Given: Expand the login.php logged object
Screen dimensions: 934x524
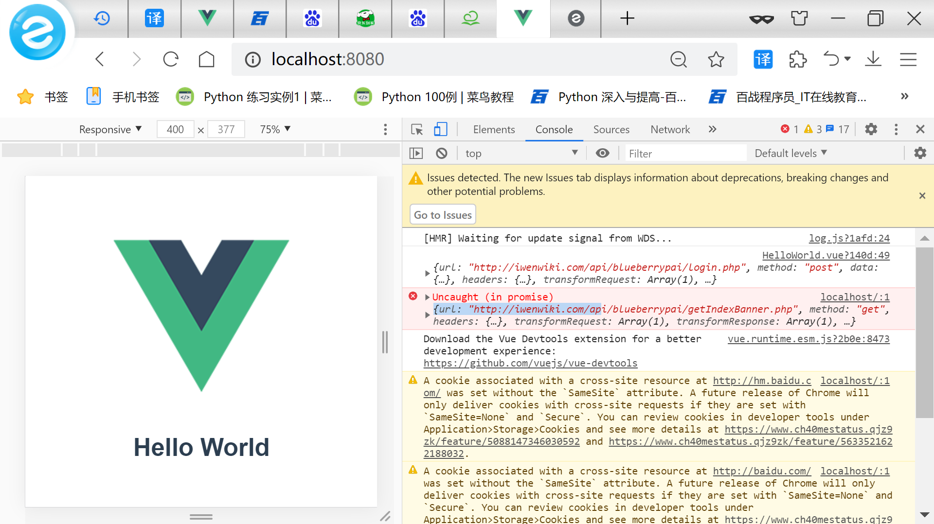Looking at the screenshot, I should (428, 274).
